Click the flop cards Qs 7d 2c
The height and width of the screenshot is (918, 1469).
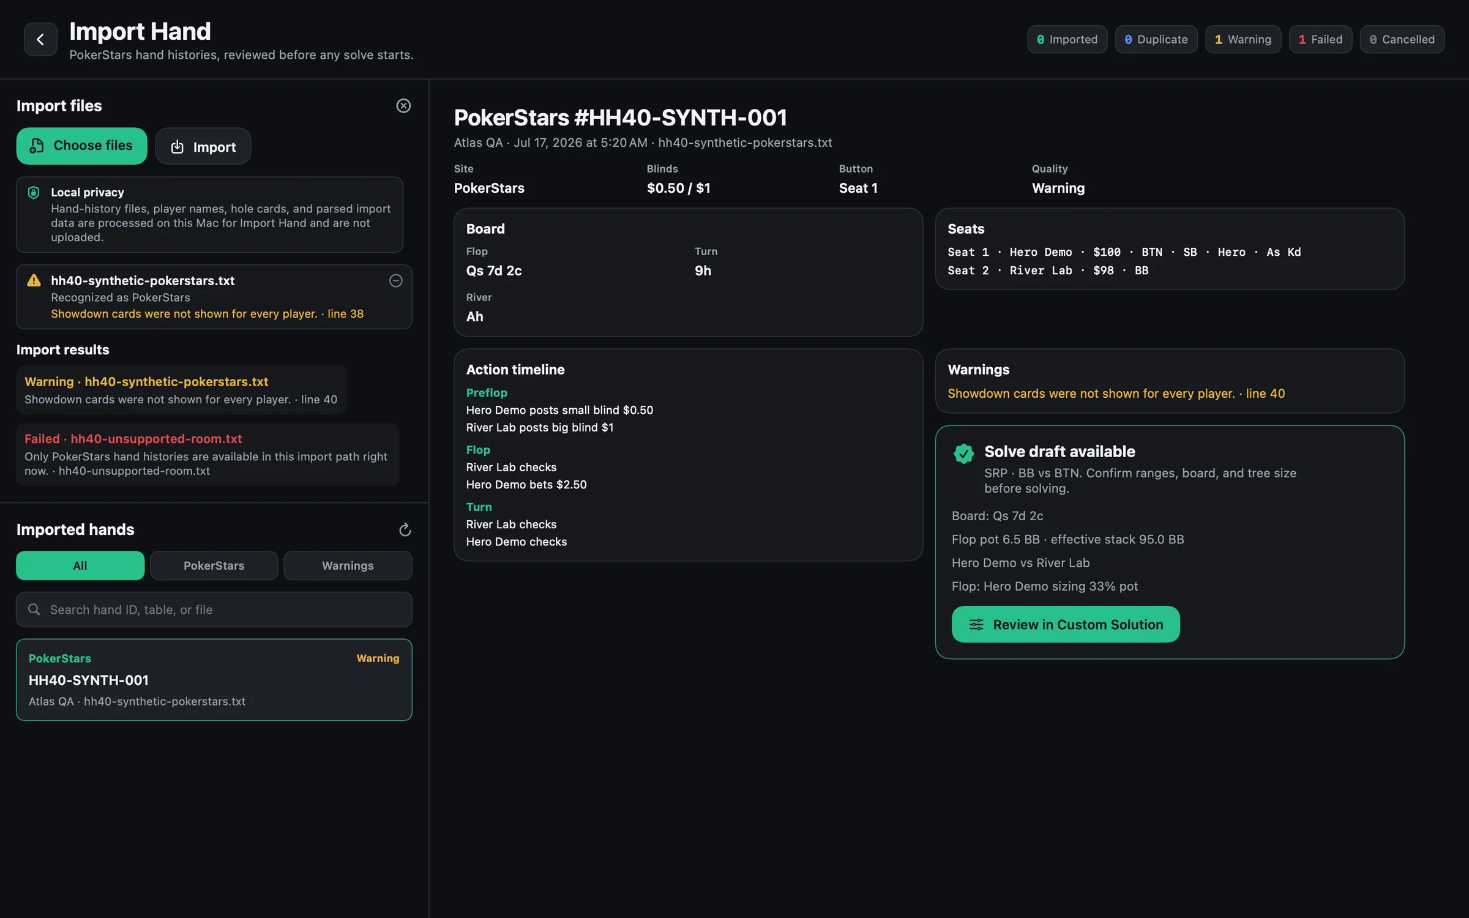click(494, 271)
